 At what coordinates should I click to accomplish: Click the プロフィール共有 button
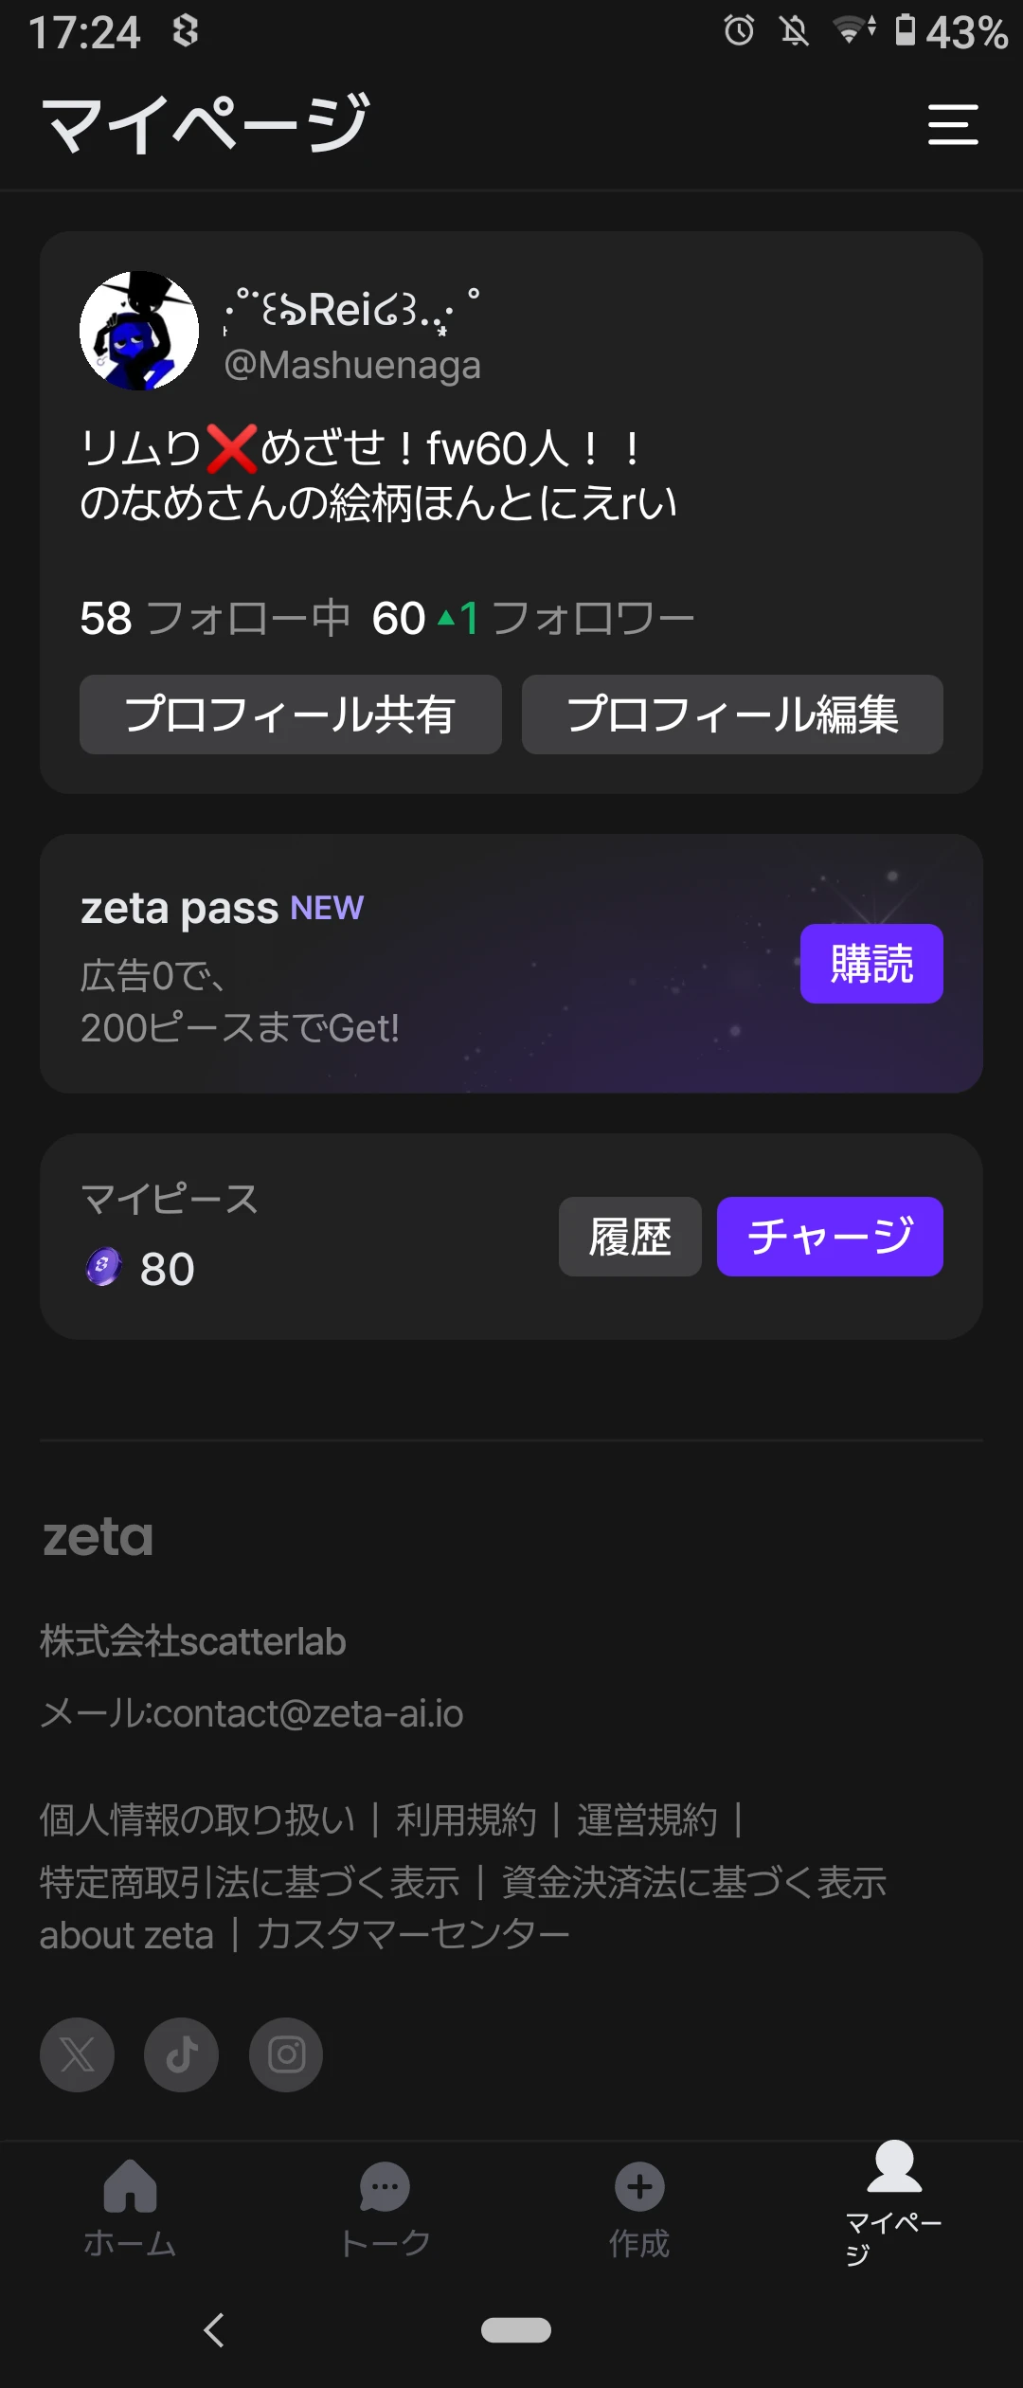point(291,715)
